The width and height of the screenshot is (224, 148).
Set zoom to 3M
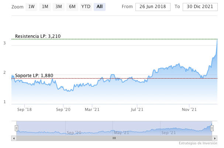coord(58,7)
